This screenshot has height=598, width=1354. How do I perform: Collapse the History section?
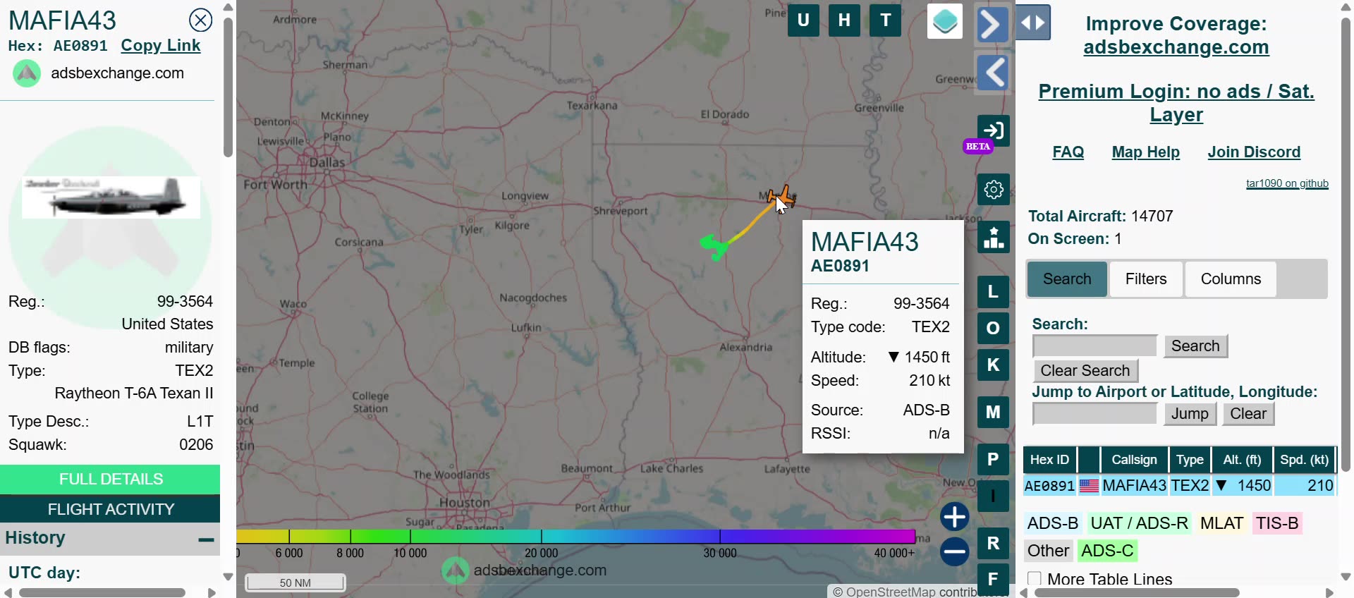tap(206, 539)
